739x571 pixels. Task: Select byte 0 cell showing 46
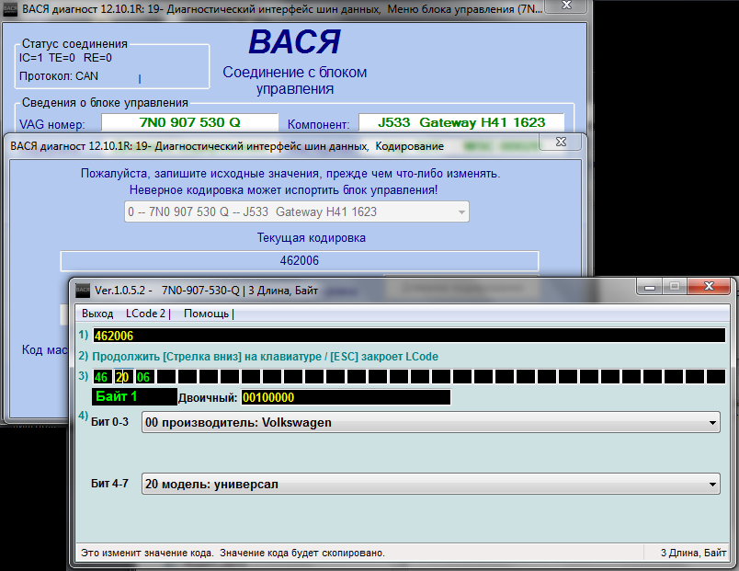coord(102,377)
